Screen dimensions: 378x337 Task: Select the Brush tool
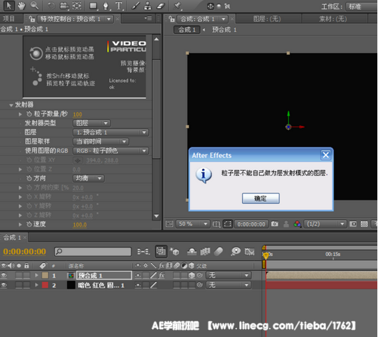tap(135, 6)
